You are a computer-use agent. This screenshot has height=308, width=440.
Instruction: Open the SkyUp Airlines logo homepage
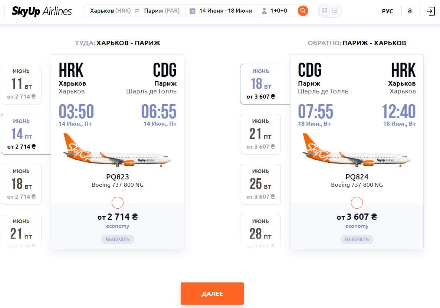coord(42,11)
